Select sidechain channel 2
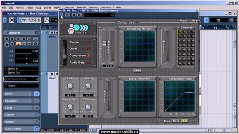The height and width of the screenshot is (134, 239). [184, 32]
